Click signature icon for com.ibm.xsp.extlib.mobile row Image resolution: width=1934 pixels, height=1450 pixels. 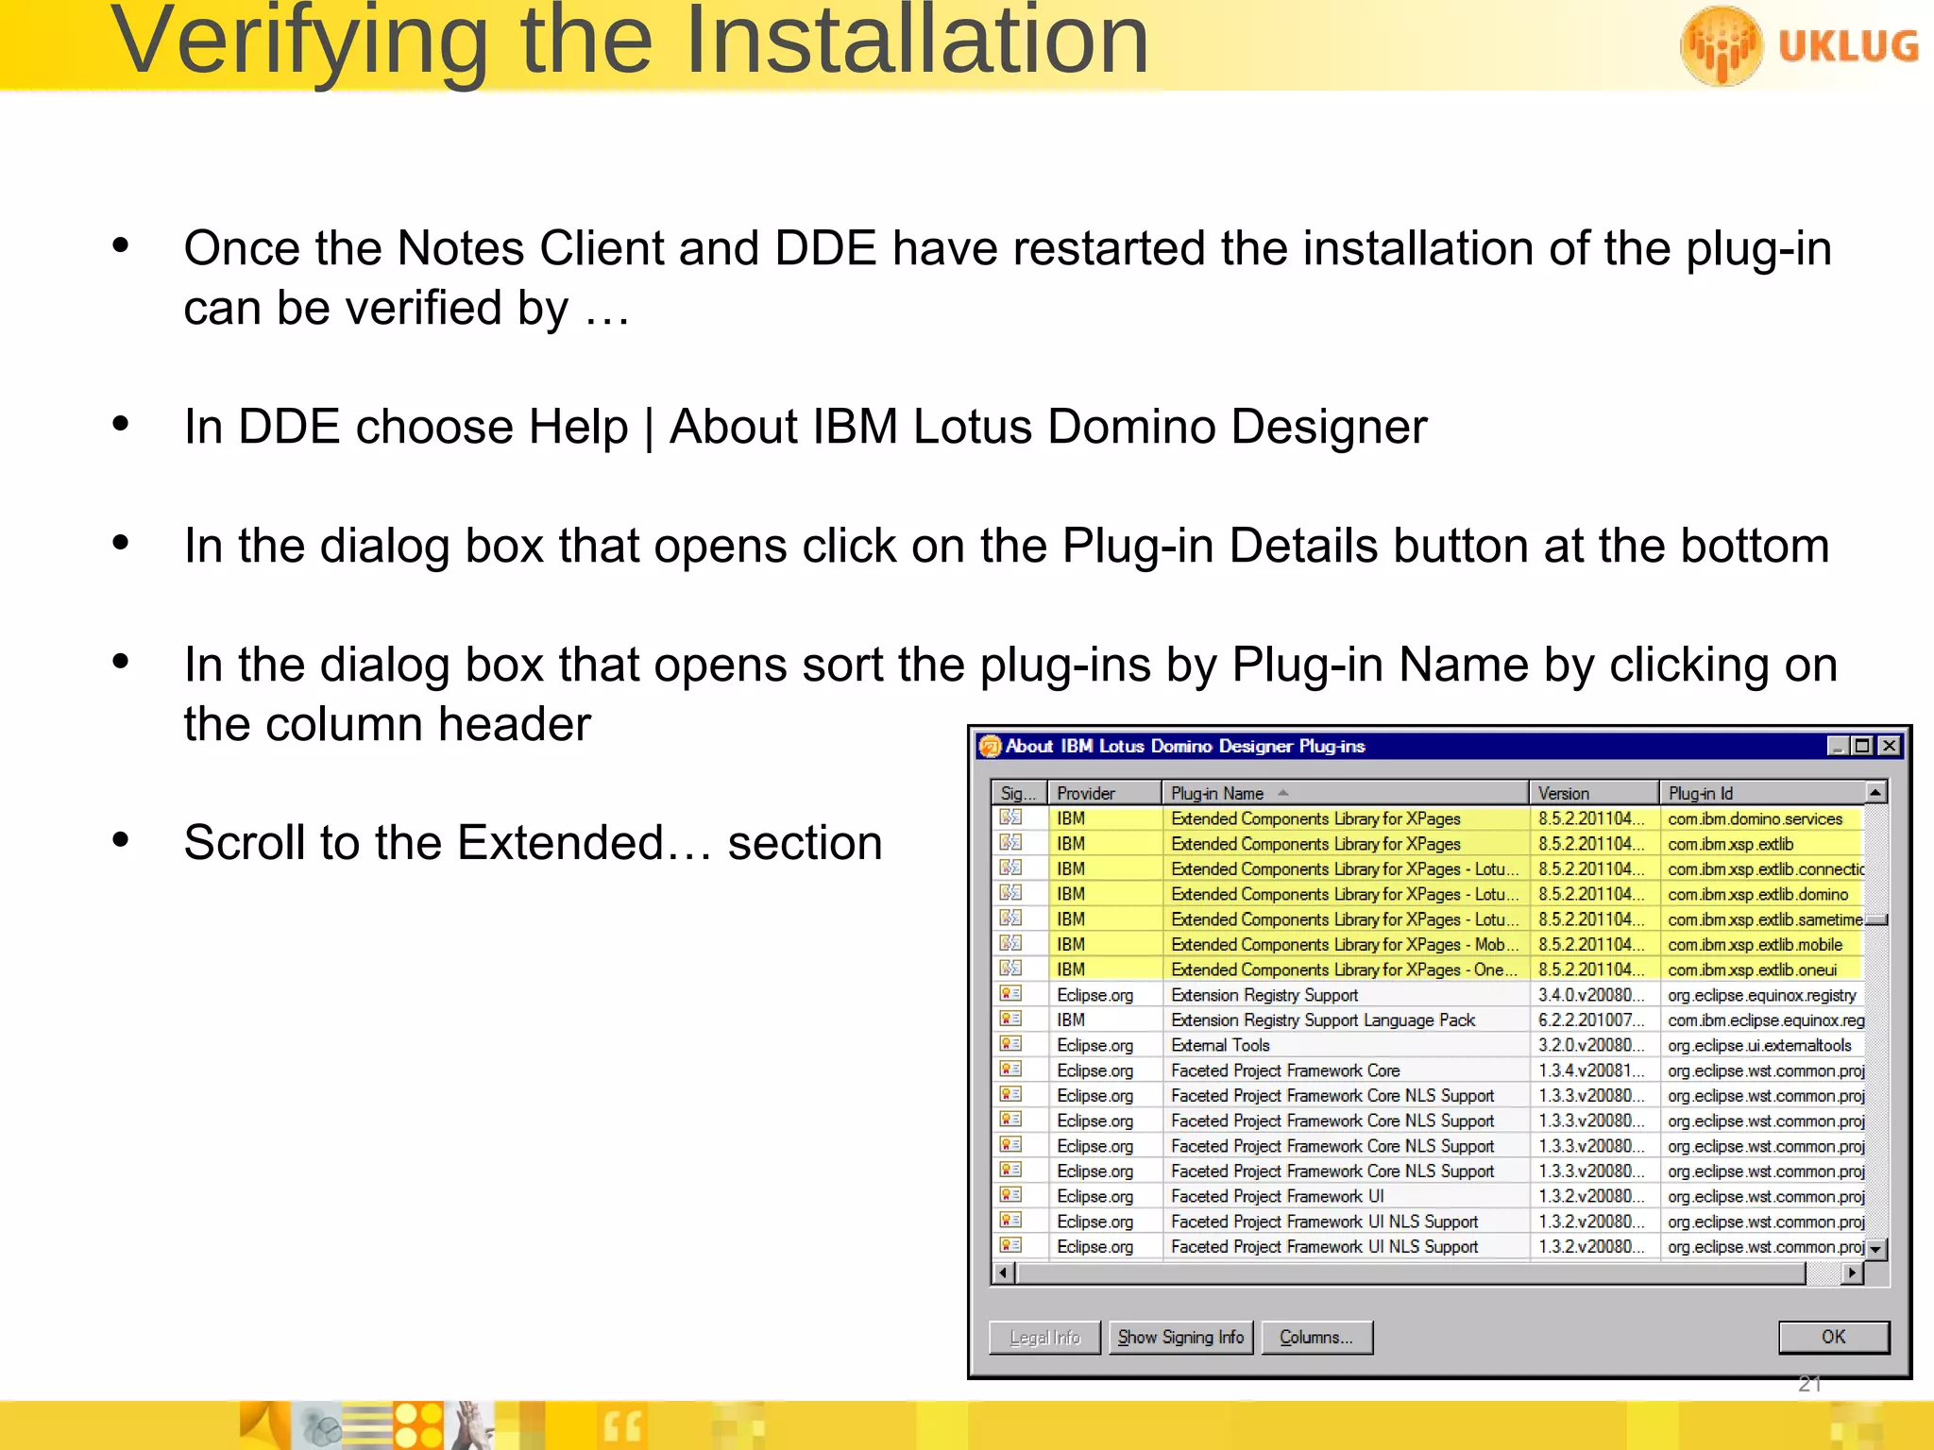click(1010, 943)
